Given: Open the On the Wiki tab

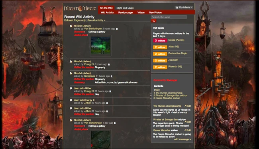Looking at the screenshot, I should tap(106, 8).
